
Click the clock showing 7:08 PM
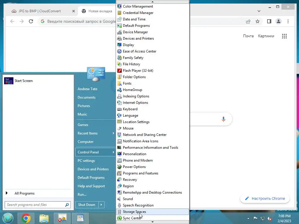(x=284, y=216)
